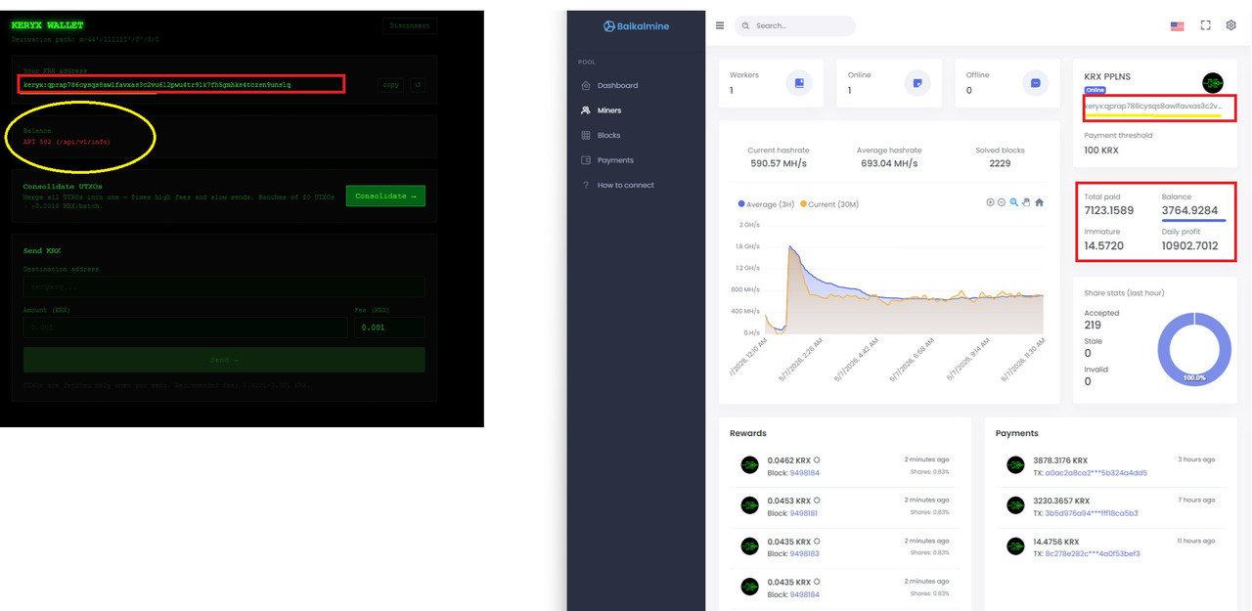Open How to connect in the sidebar
The width and height of the screenshot is (1252, 611).
(626, 185)
